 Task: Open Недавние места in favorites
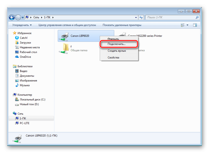coord(30,47)
